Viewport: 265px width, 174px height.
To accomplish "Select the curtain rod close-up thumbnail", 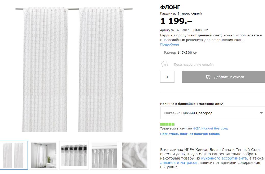I will click(x=74, y=155).
